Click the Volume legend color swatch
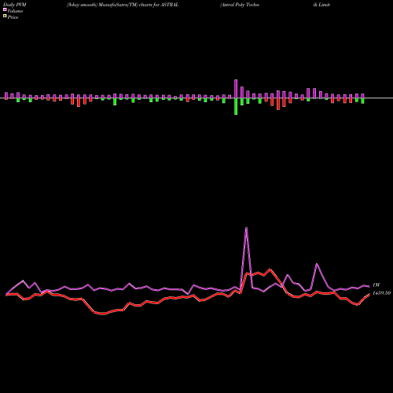The width and height of the screenshot is (393, 393). [5, 9]
